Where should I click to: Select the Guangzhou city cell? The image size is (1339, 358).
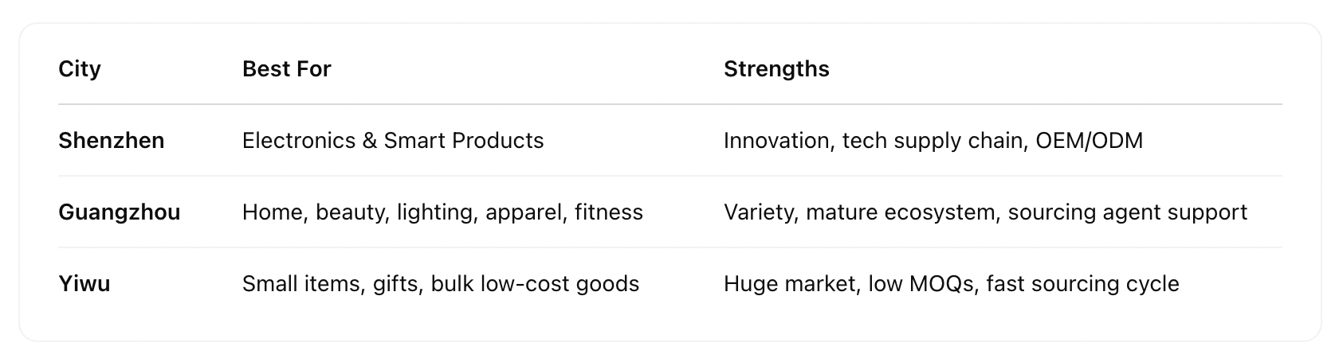[x=119, y=212]
